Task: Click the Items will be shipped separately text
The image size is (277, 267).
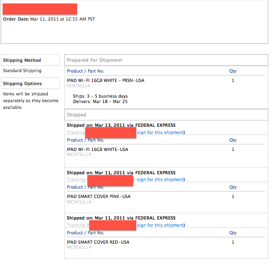Action: [30, 101]
